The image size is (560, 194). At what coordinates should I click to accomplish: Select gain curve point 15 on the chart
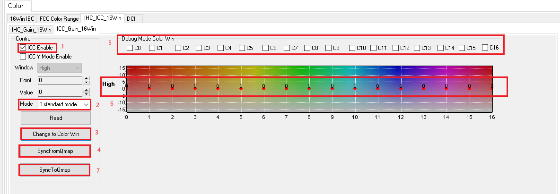(469, 88)
